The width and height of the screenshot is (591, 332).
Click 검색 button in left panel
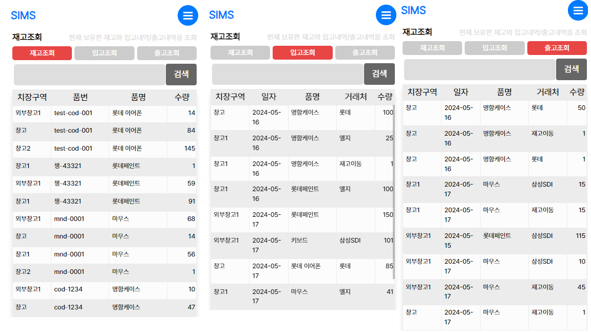(x=181, y=75)
